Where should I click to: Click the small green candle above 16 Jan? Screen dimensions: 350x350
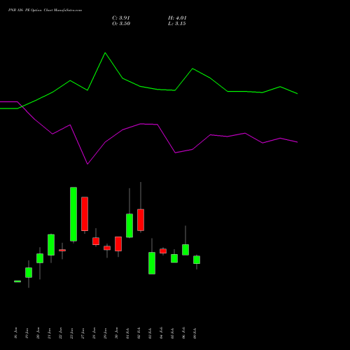tap(17, 281)
